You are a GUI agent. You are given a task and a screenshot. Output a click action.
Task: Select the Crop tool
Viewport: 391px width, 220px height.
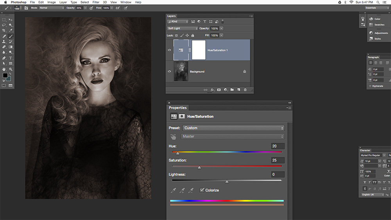coord(4,30)
